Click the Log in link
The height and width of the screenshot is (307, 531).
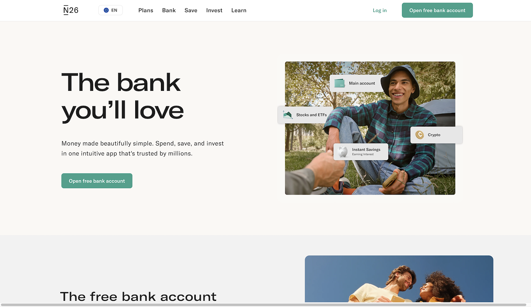click(380, 10)
